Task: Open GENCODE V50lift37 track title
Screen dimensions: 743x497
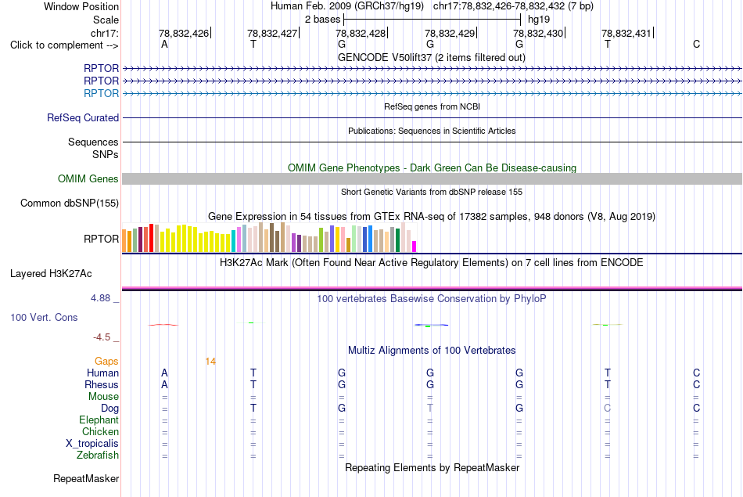Action: pos(431,57)
